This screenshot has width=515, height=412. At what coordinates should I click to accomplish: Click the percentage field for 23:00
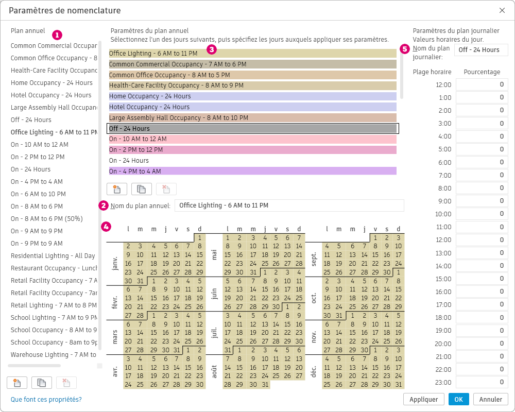(x=482, y=382)
